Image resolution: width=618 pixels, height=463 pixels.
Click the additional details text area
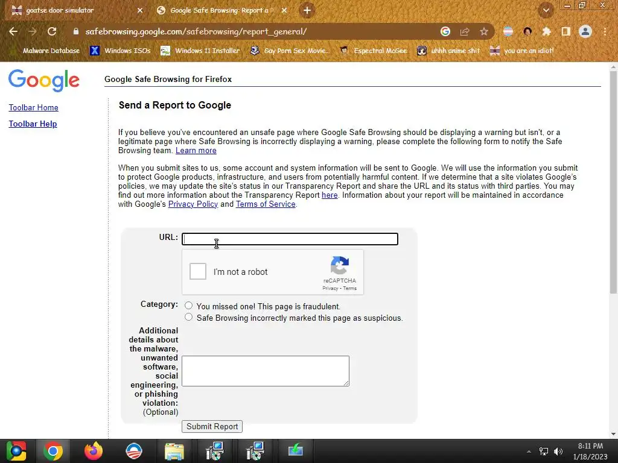tap(266, 371)
